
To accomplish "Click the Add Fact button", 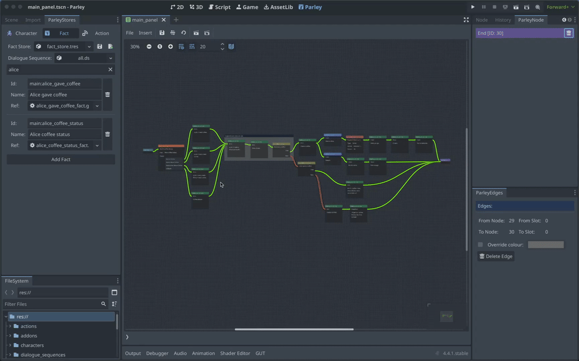I will point(61,159).
